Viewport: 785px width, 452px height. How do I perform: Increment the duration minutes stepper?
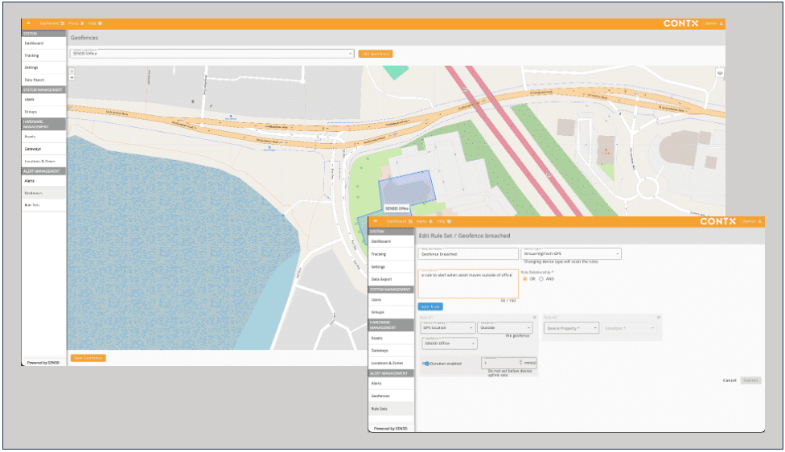coord(520,360)
